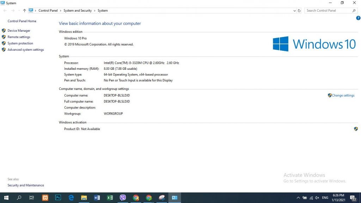Launch XAMPP from the taskbar
The height and width of the screenshot is (203, 361).
point(45,198)
